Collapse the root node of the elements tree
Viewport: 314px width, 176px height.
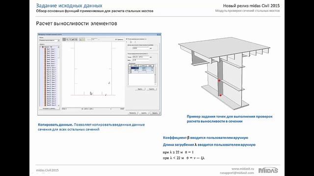[41, 47]
